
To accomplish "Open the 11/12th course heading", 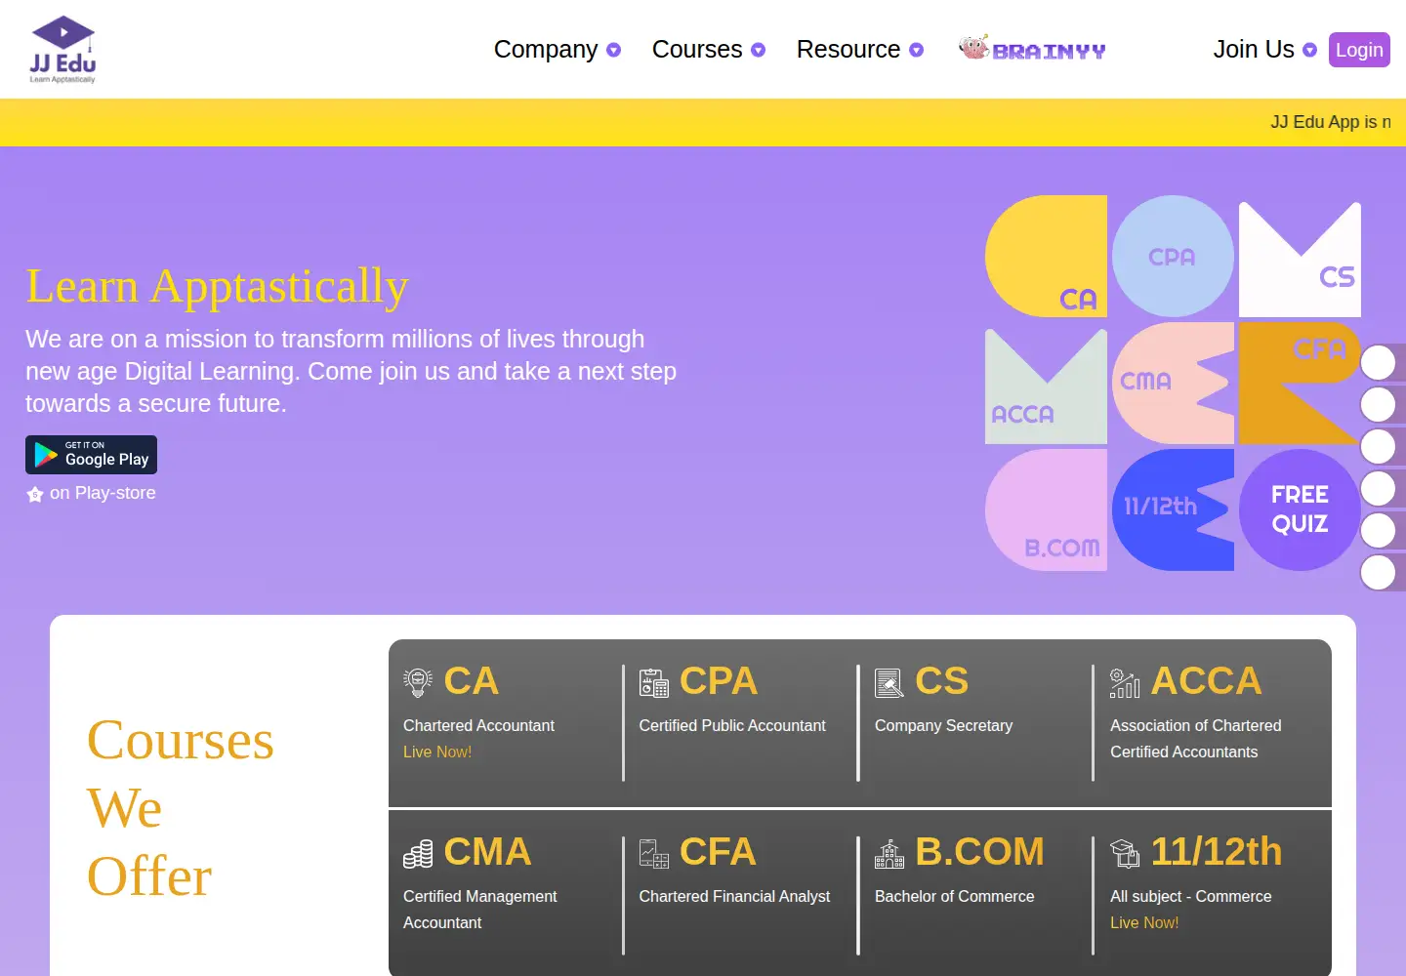I will click(1217, 852).
